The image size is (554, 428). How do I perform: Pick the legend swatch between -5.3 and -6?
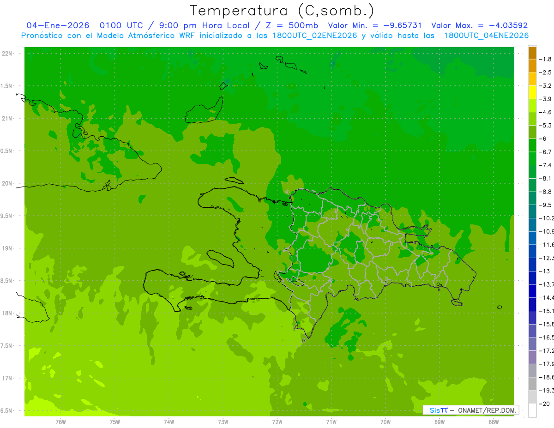click(x=532, y=132)
